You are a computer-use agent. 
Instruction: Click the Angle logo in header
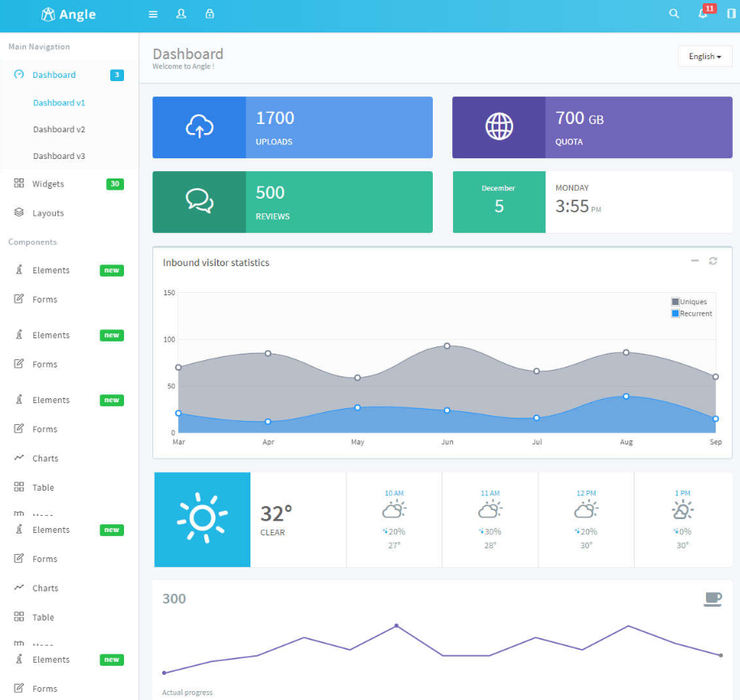(x=69, y=15)
